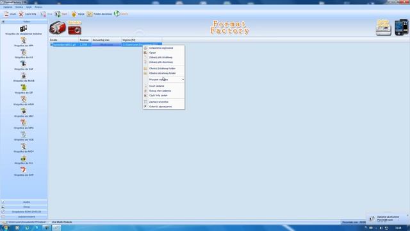
Task: Choose Czyść listę zadań in context menu
Action: (164, 96)
